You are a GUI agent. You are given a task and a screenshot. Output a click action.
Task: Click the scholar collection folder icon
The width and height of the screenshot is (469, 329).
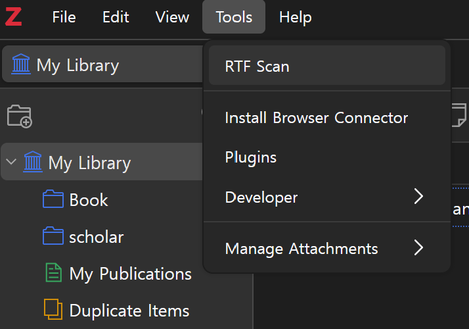[53, 236]
